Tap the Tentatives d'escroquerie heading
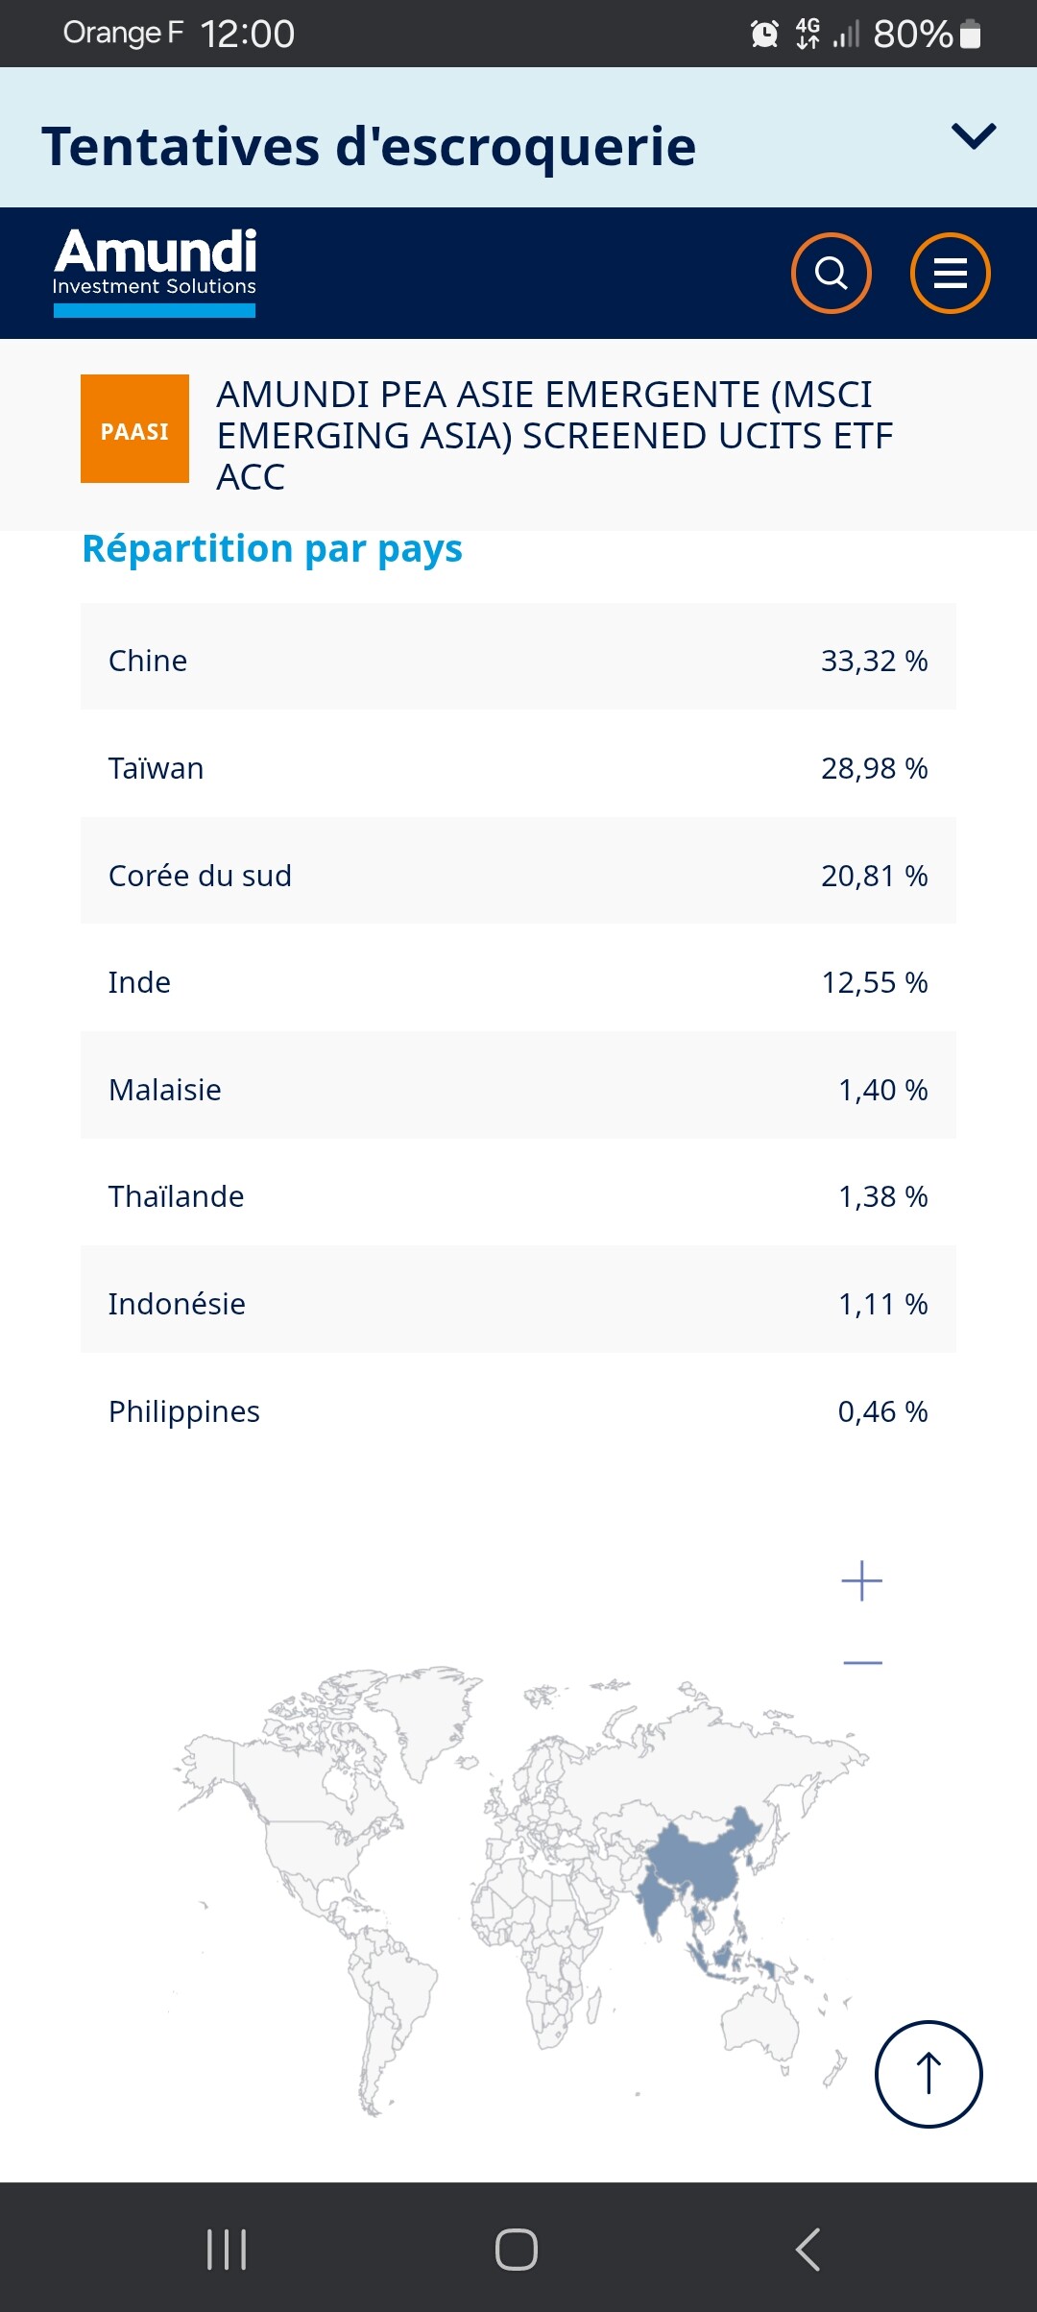Screen dimensions: 1037x2312 coord(369,146)
